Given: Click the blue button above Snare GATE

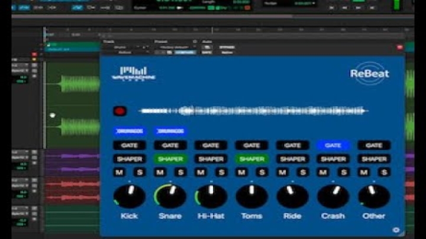Looking at the screenshot, I should [170, 131].
